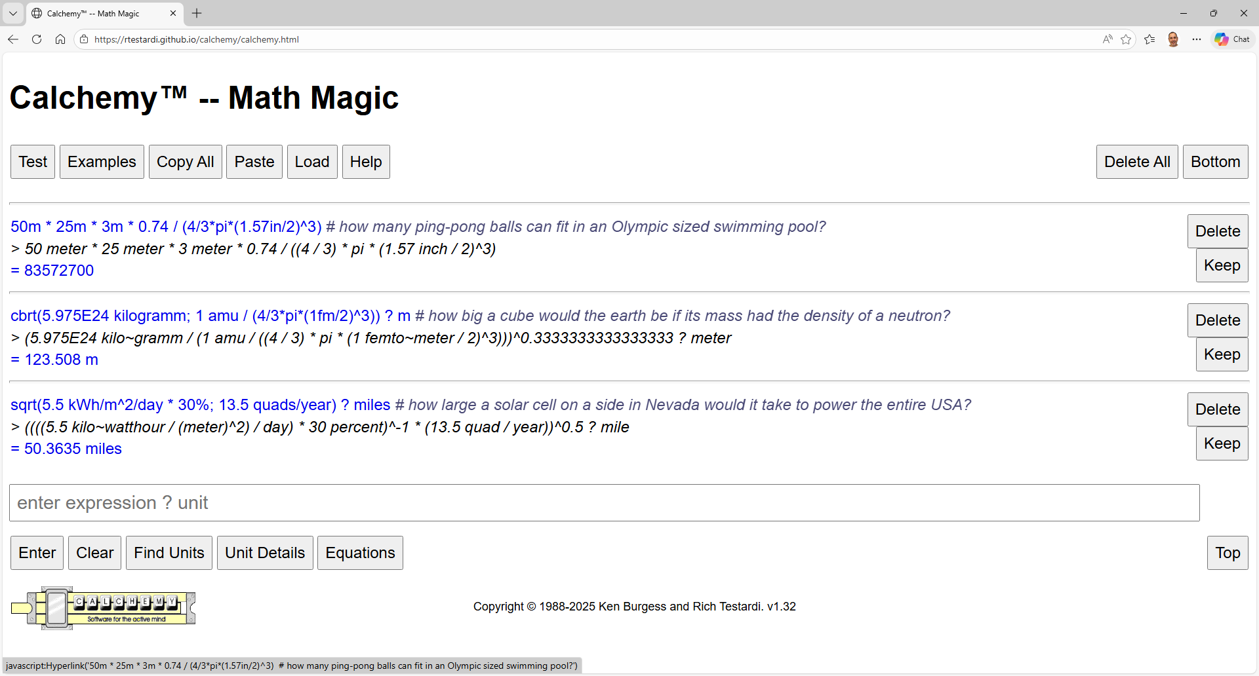
Task: Open the browser profile avatar
Action: 1173,39
